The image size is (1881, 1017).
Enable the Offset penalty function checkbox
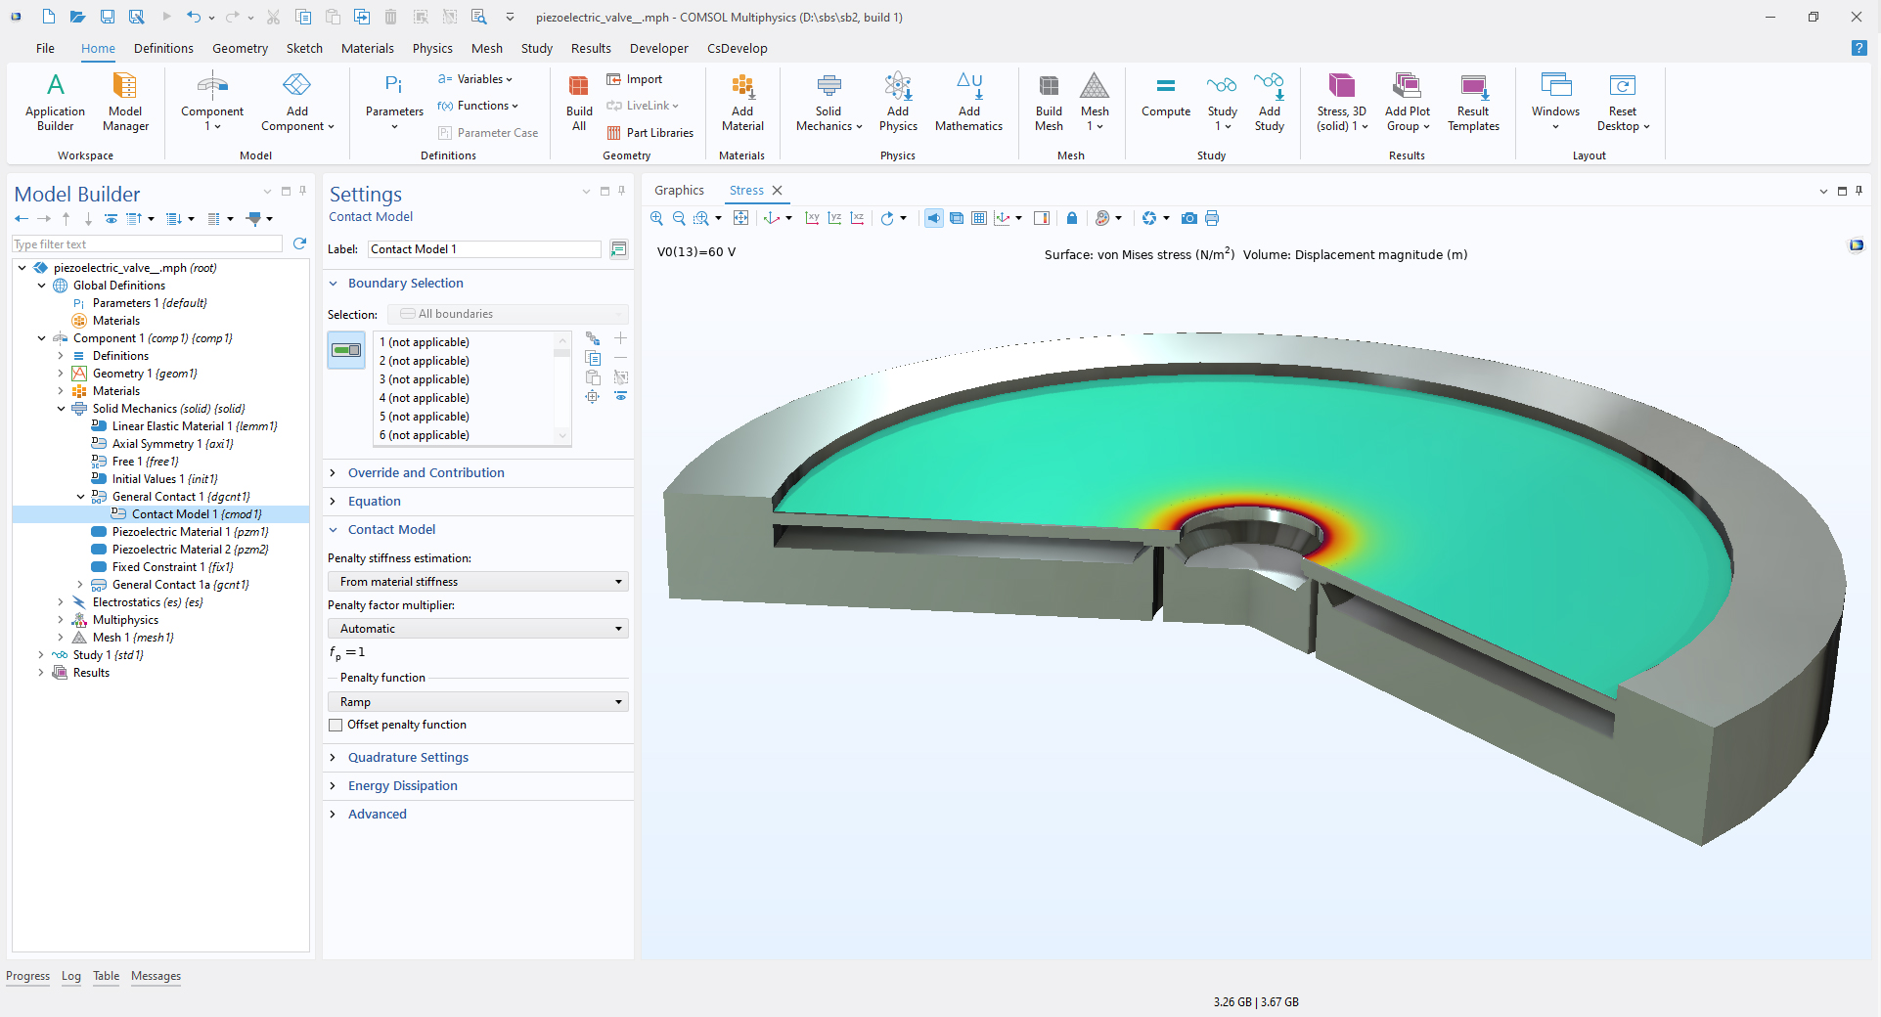click(x=336, y=725)
